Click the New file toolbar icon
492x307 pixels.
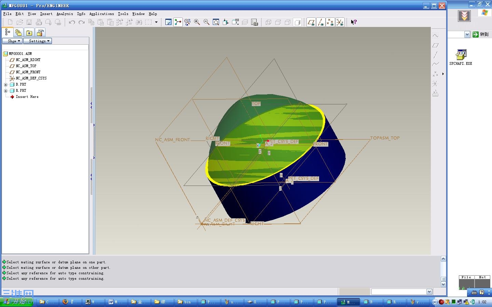[10, 22]
